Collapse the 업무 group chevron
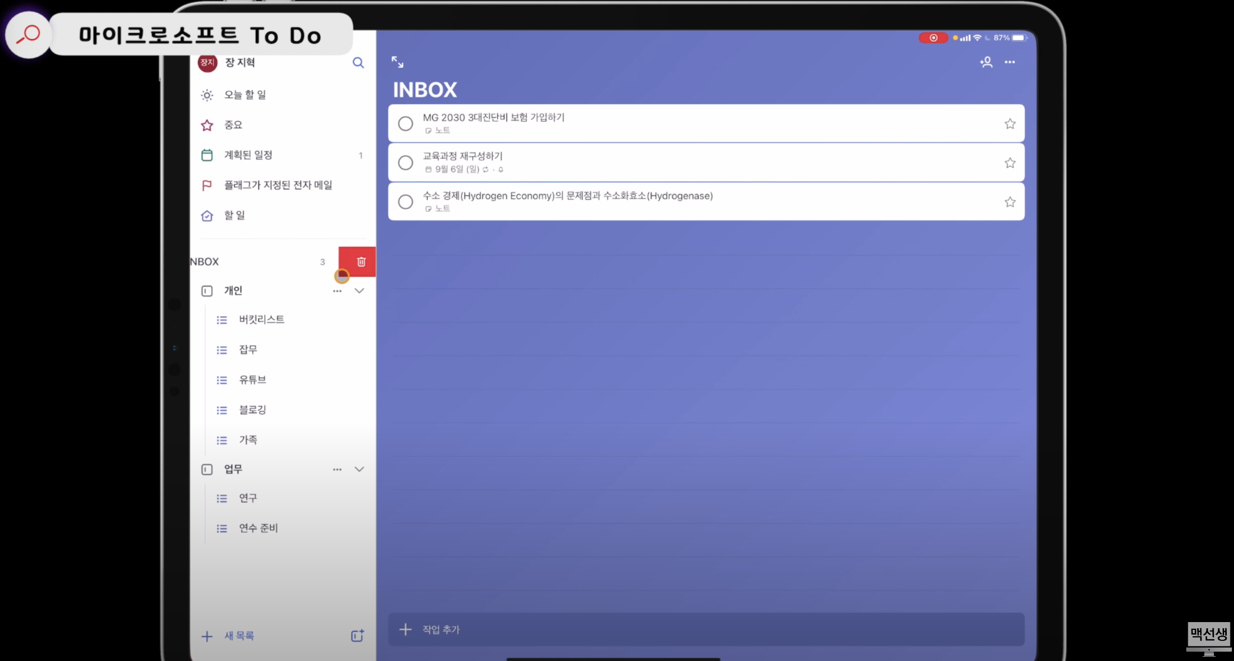The height and width of the screenshot is (661, 1234). coord(359,469)
